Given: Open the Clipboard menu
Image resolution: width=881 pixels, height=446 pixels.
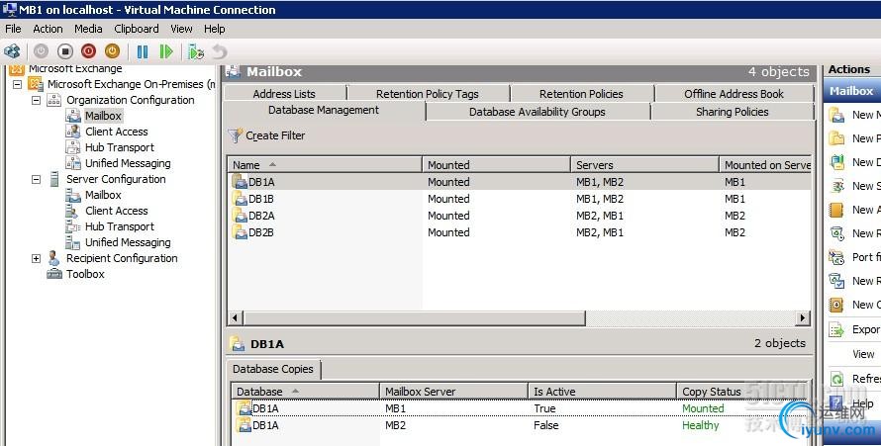Looking at the screenshot, I should click(136, 29).
